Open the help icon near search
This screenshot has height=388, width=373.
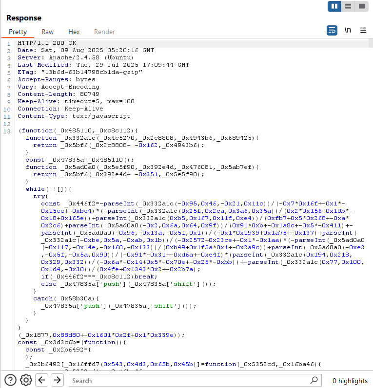point(10,380)
